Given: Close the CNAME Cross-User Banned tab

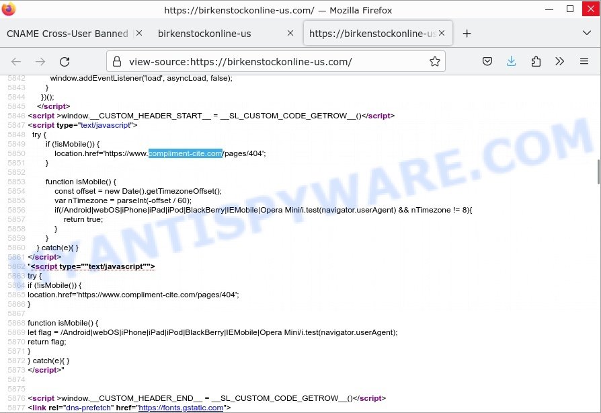Looking at the screenshot, I should coord(139,34).
